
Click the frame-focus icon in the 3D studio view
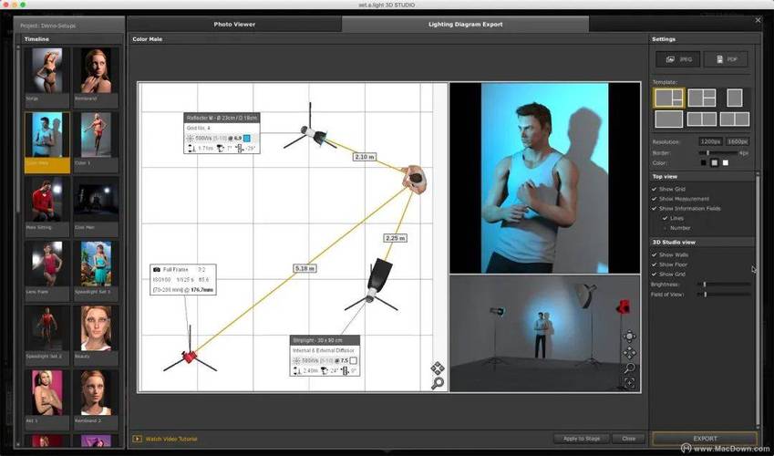[x=629, y=383]
